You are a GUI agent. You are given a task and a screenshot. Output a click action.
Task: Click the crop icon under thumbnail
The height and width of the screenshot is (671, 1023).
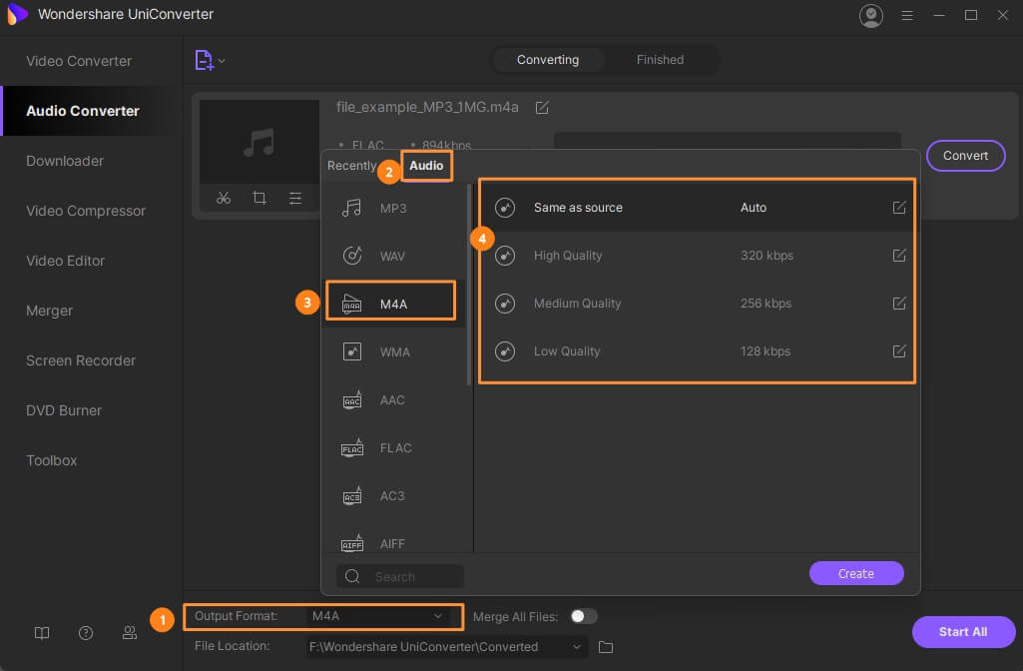[x=259, y=198]
